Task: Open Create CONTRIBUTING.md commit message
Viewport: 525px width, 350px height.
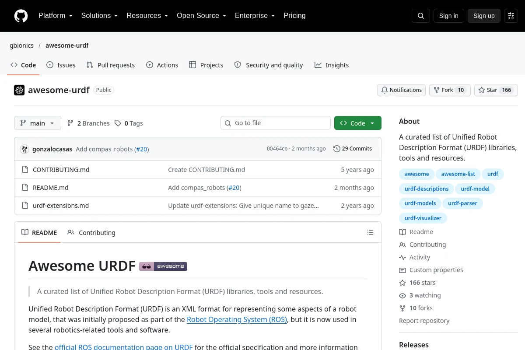Action: [x=206, y=170]
